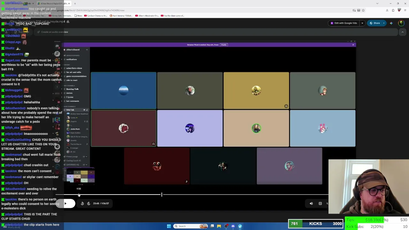This screenshot has width=409, height=230.
Task: Seek using the video progress bar
Action: coord(192,195)
